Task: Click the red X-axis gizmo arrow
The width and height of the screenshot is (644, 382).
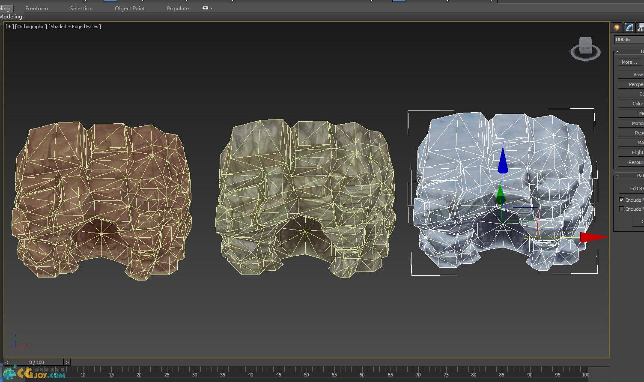Action: tap(594, 238)
